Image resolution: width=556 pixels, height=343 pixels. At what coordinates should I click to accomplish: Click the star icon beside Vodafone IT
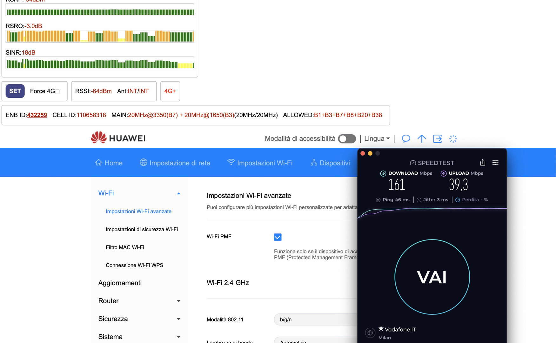[x=381, y=329]
